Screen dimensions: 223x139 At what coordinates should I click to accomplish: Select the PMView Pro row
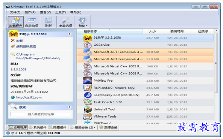pos(145,81)
